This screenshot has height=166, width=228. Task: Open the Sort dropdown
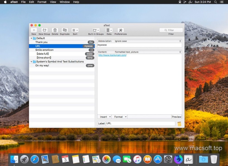tap(75, 30)
